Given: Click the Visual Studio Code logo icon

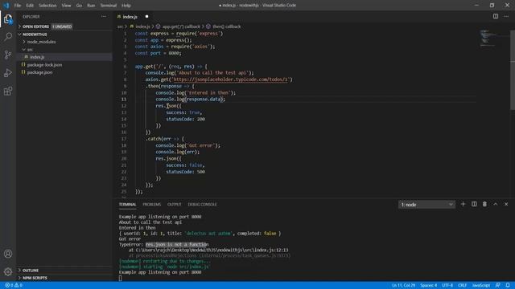Looking at the screenshot, I should [6, 6].
